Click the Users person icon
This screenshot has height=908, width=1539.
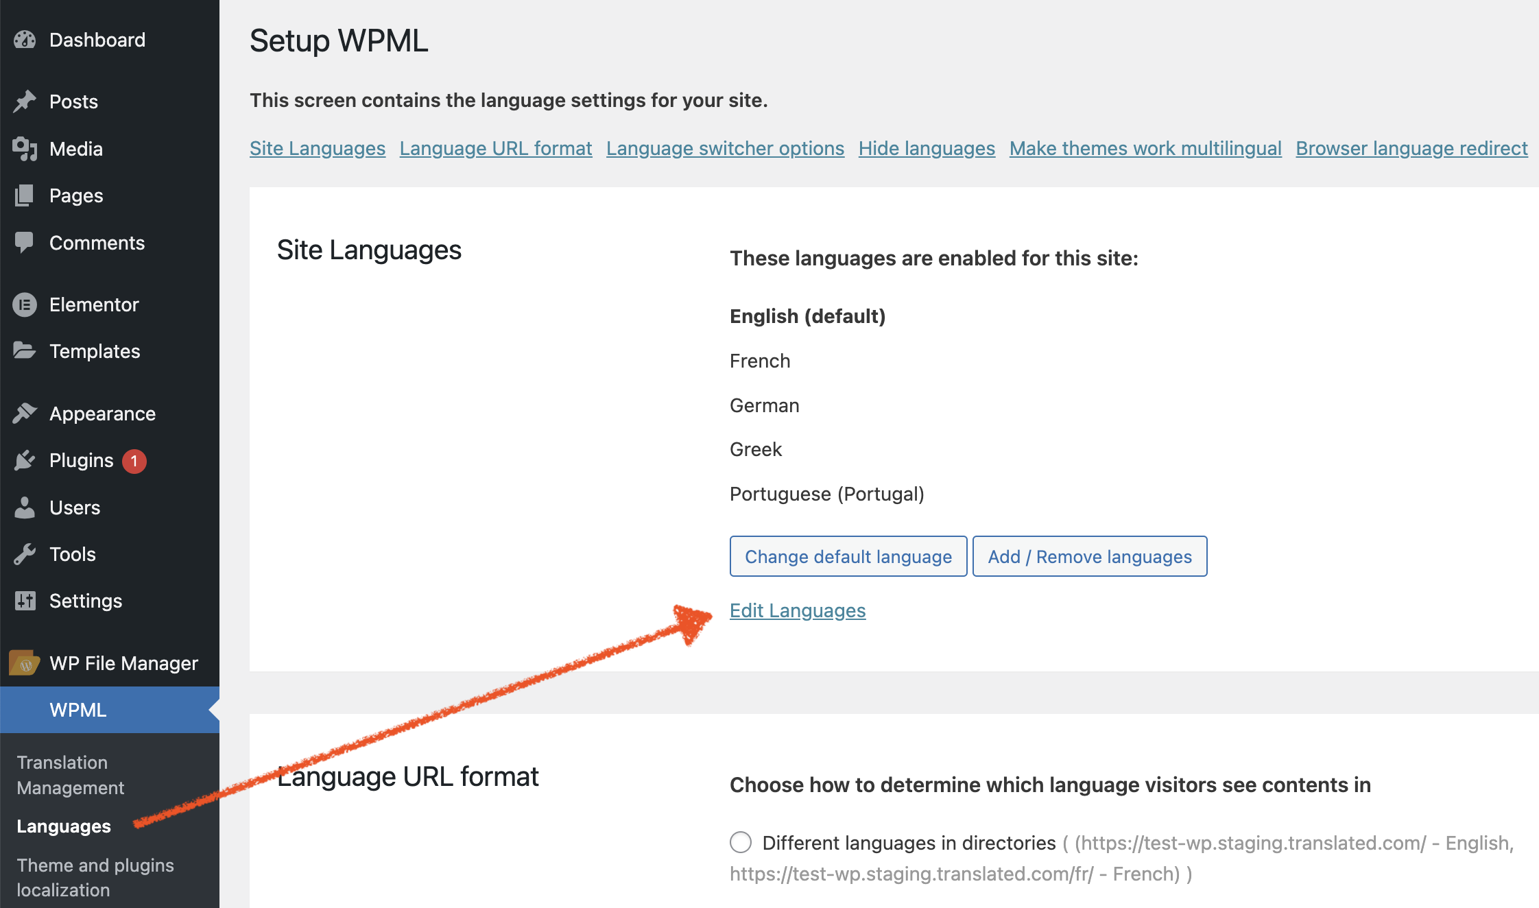click(25, 507)
